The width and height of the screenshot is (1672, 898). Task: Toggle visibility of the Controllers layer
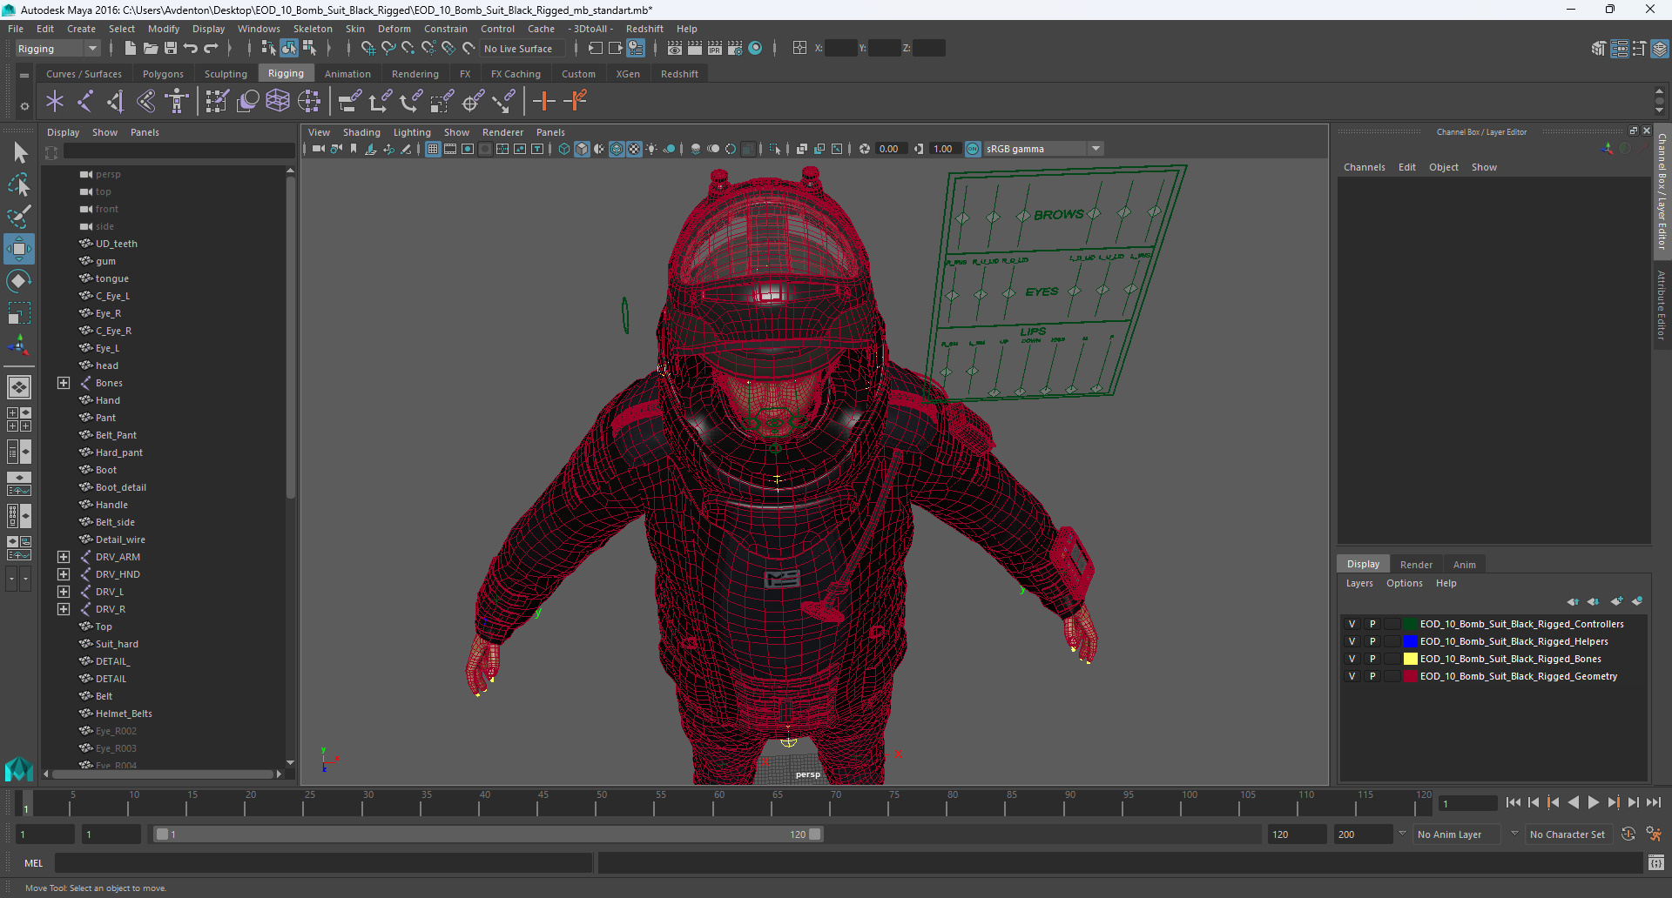1352,624
